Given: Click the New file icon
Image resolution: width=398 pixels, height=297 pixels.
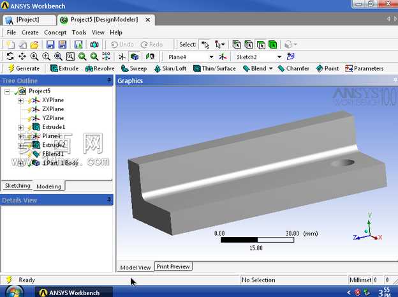Looking at the screenshot, I should point(10,45).
